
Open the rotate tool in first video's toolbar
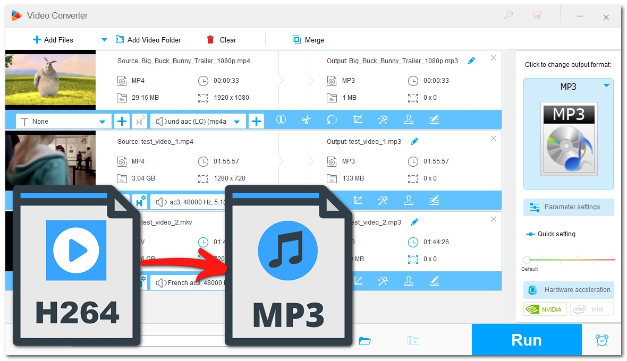(332, 121)
